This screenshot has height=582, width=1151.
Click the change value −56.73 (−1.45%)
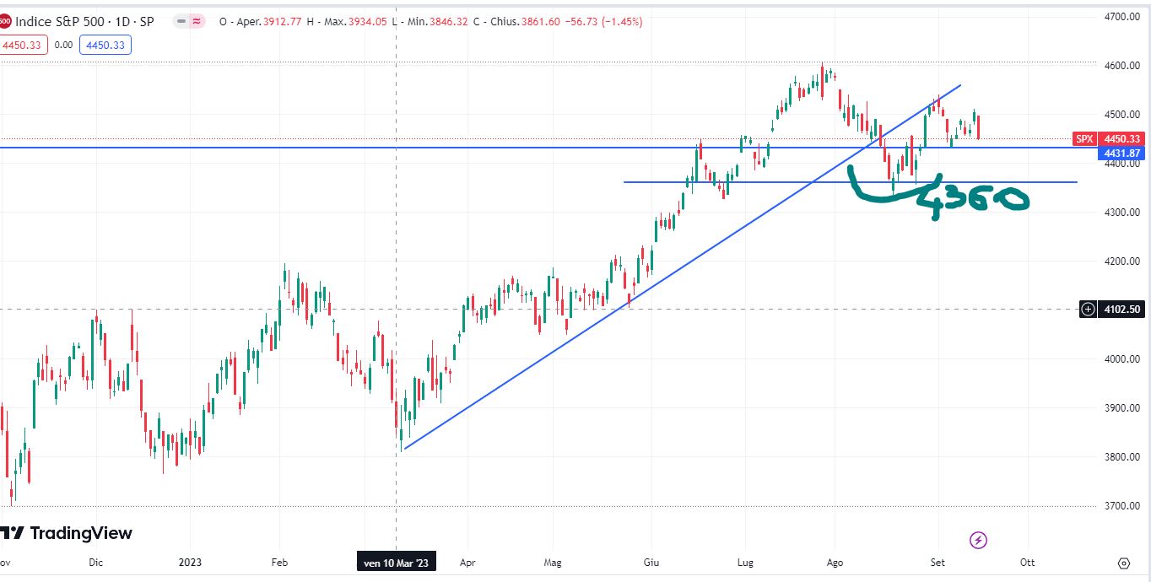(x=603, y=22)
